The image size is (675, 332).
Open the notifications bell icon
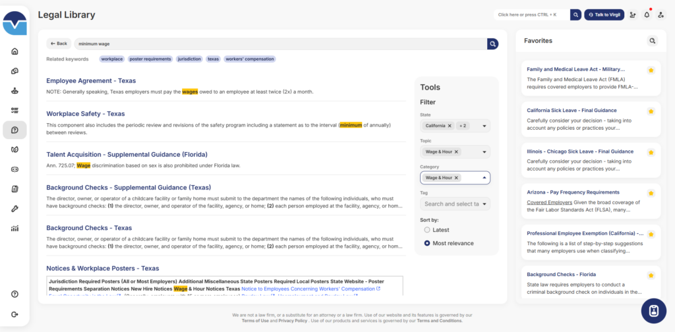coord(647,14)
